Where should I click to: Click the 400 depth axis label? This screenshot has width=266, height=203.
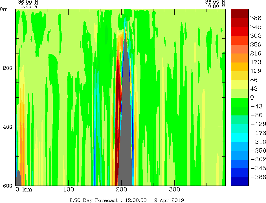pos(7,127)
